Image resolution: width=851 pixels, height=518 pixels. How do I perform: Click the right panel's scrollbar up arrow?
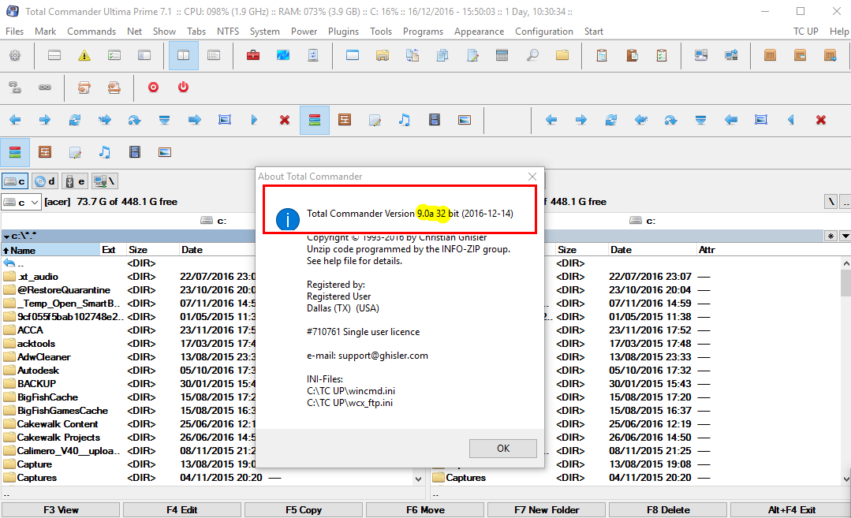[x=845, y=263]
